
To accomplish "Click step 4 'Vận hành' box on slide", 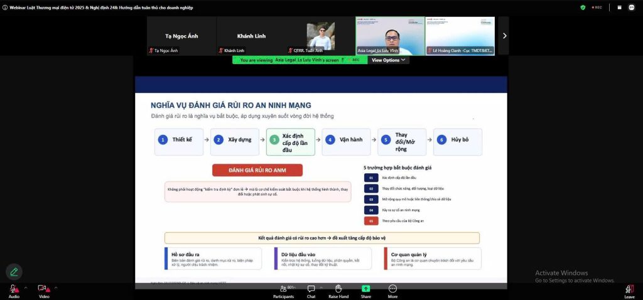I will pos(346,142).
